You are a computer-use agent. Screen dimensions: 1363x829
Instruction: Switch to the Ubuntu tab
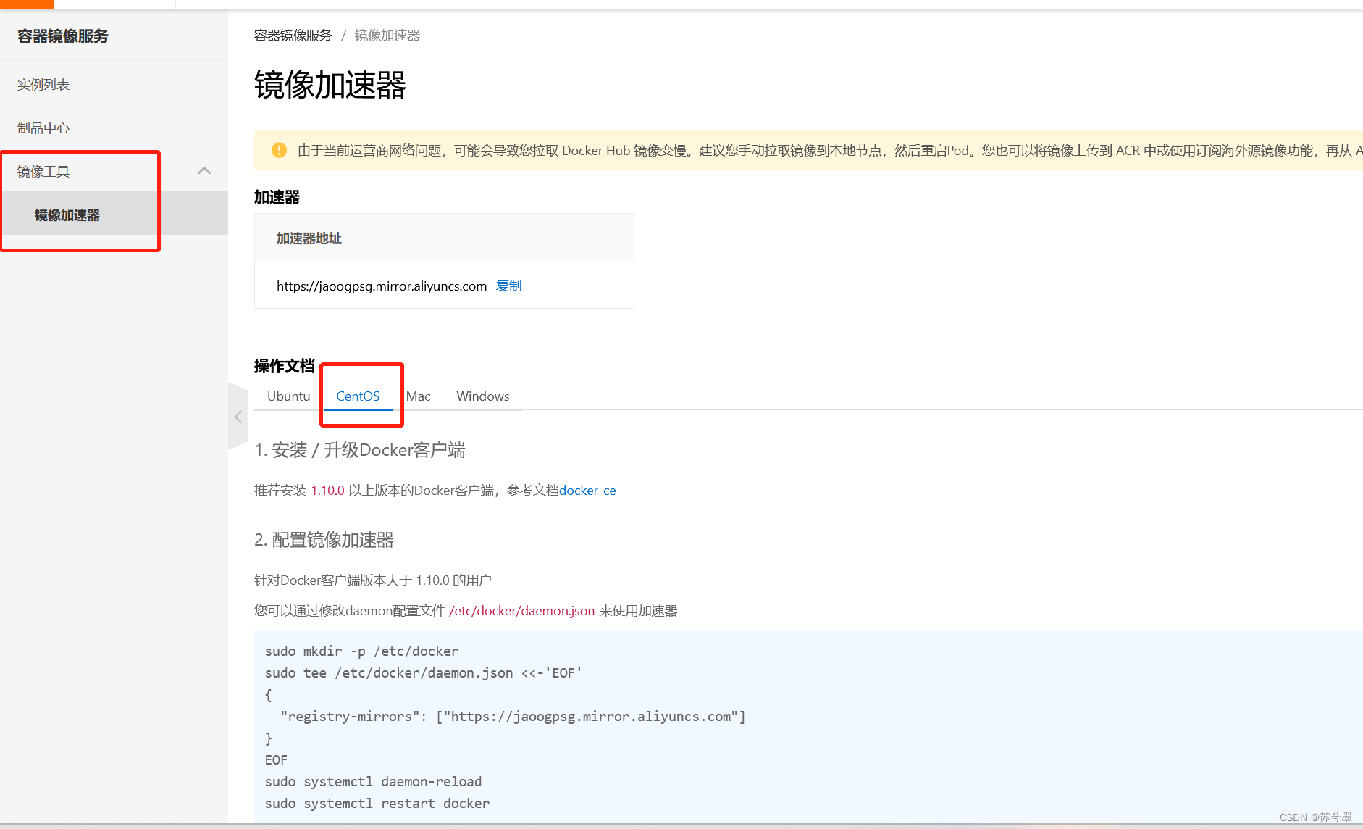point(288,396)
